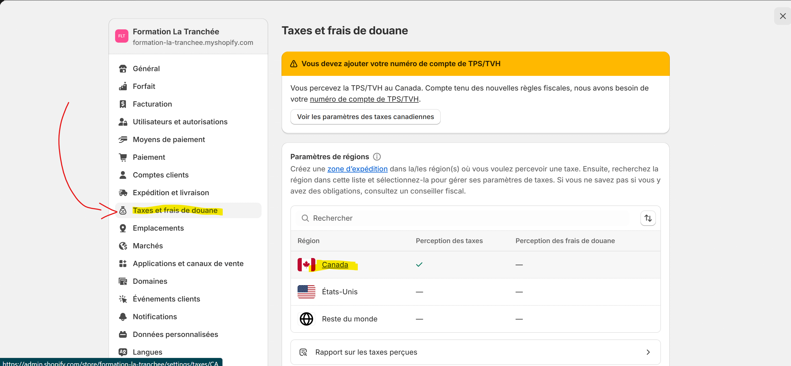Click in the Rechercher region search field

(x=461, y=218)
